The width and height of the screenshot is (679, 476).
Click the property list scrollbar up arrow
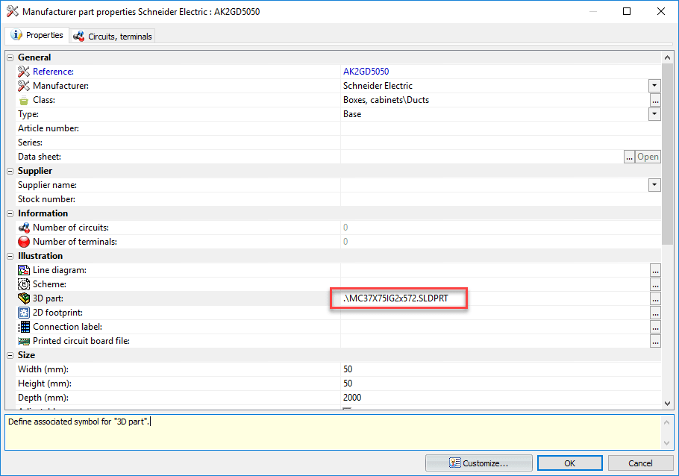click(x=667, y=57)
